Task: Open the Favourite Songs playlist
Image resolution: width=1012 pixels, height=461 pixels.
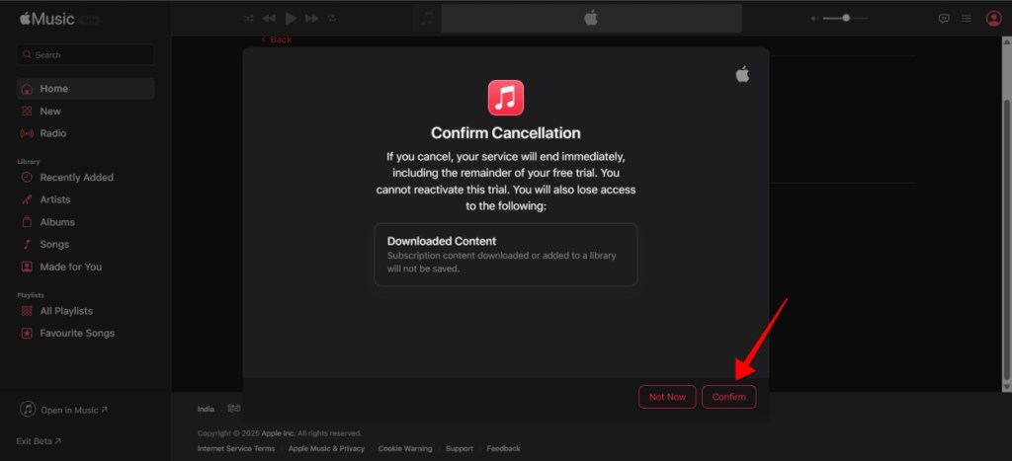Action: pos(86,334)
